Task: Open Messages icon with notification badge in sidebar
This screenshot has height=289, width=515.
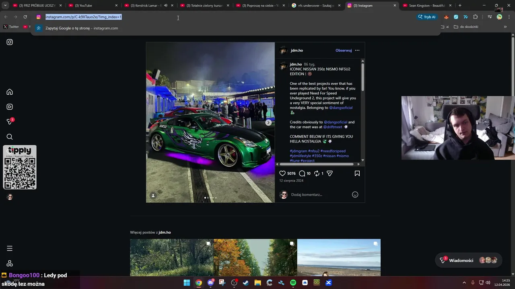Action: click(10, 122)
